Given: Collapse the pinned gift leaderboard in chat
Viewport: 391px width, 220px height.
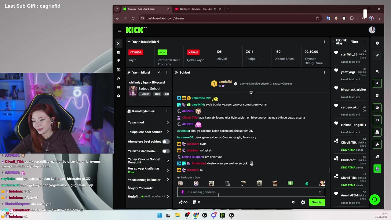Looking at the screenshot, I should click(x=251, y=92).
